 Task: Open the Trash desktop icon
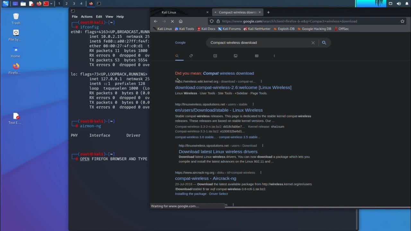tap(16, 18)
